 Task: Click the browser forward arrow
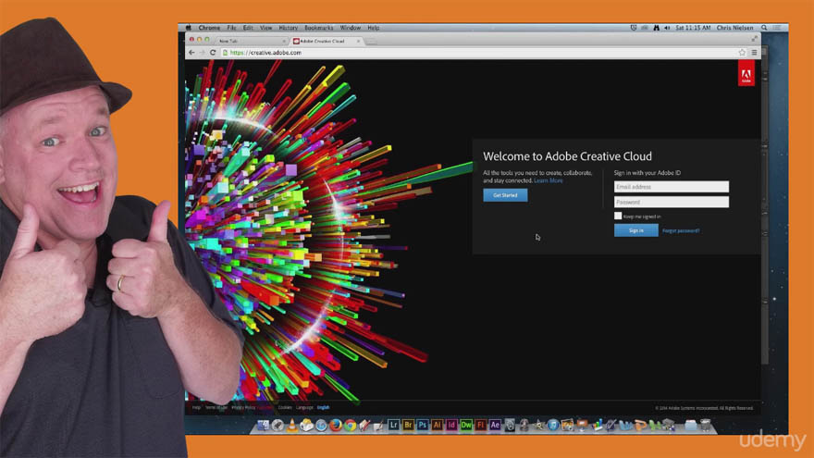(202, 53)
